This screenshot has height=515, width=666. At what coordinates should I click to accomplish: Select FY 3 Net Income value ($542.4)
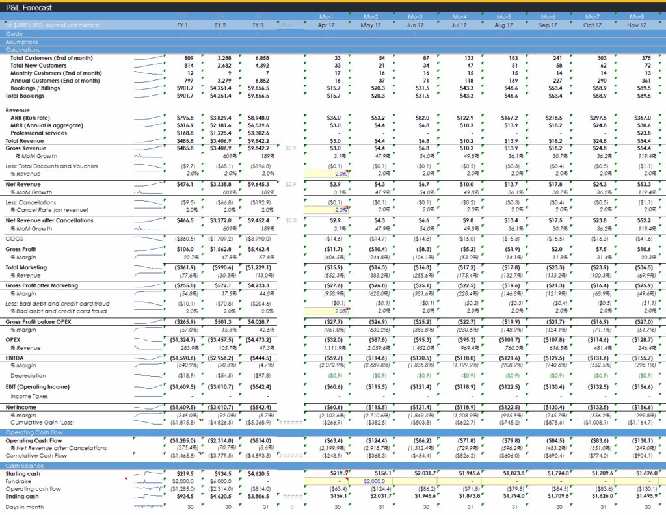258,407
